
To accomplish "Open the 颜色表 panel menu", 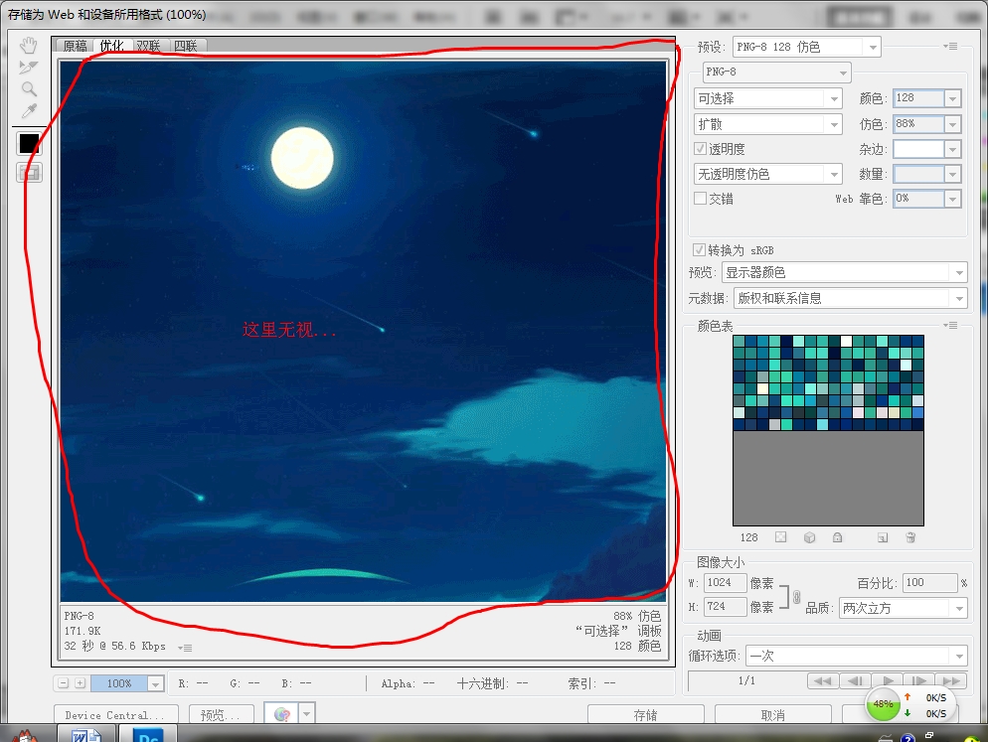I will pos(950,325).
